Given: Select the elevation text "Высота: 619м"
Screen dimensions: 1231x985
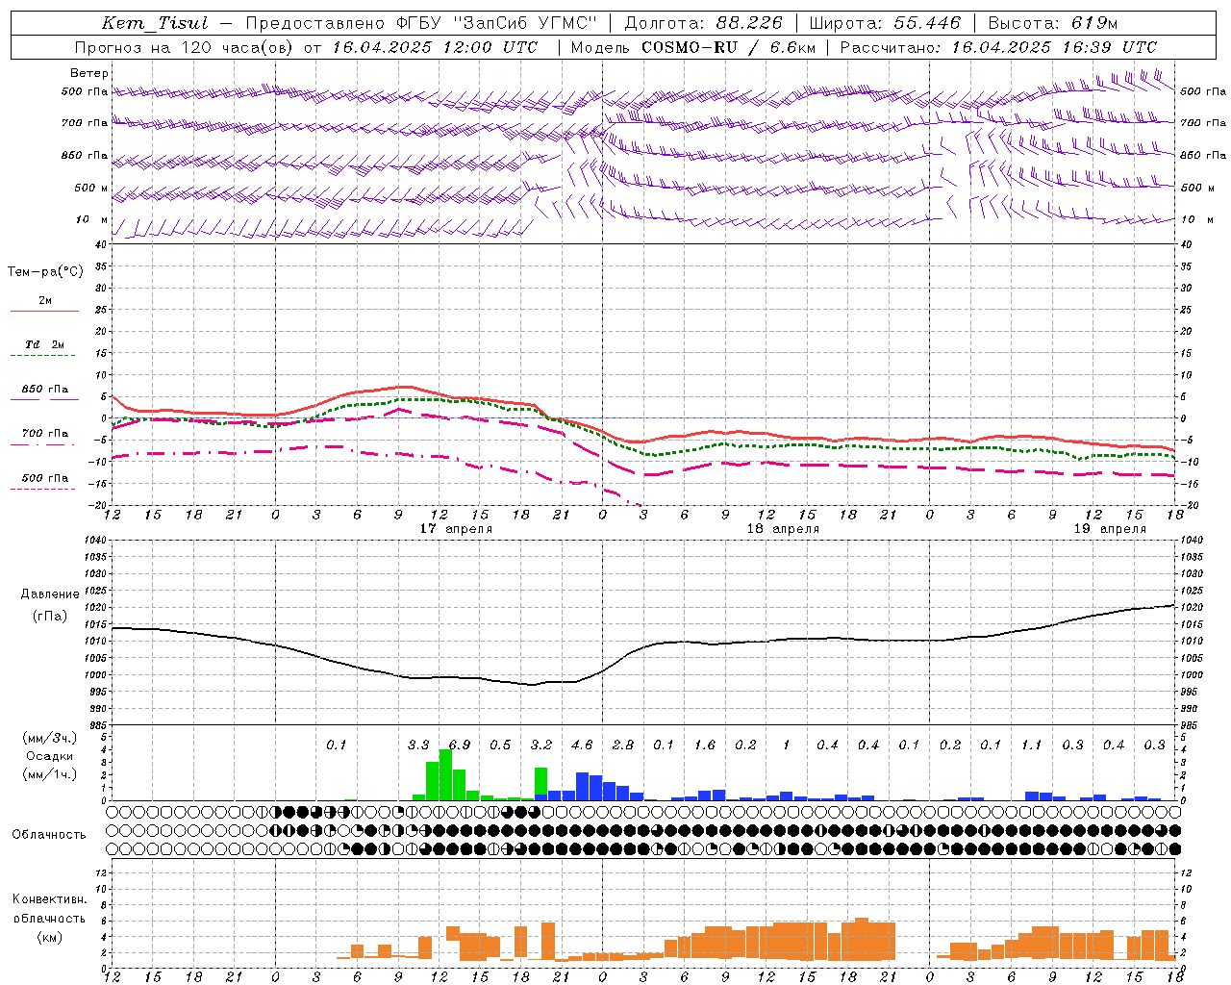Looking at the screenshot, I should click(x=1053, y=23).
